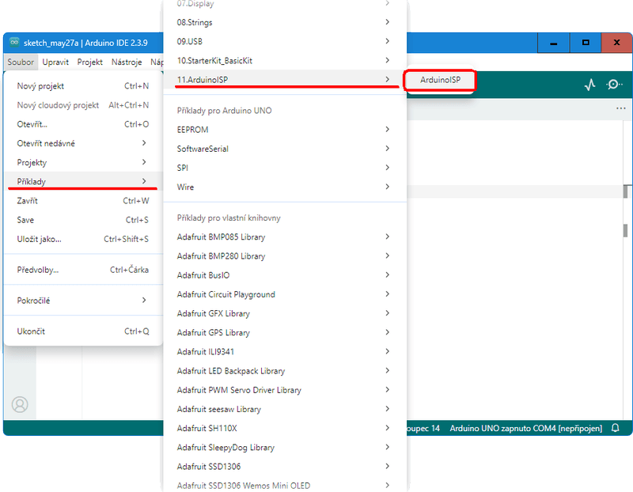Expand Adafruit LED Backpack Library examples
Image resolution: width=633 pixels, height=492 pixels.
[x=285, y=370]
